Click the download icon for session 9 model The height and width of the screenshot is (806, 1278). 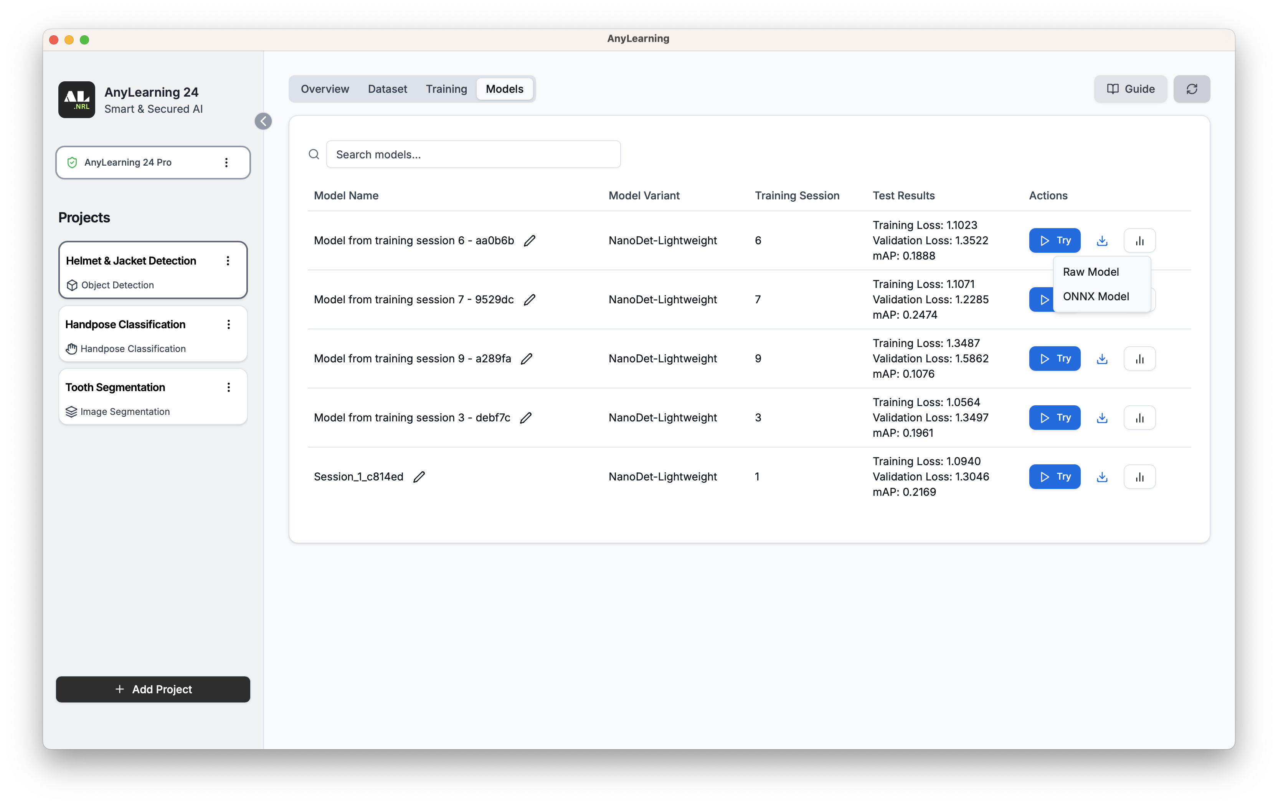(x=1102, y=359)
